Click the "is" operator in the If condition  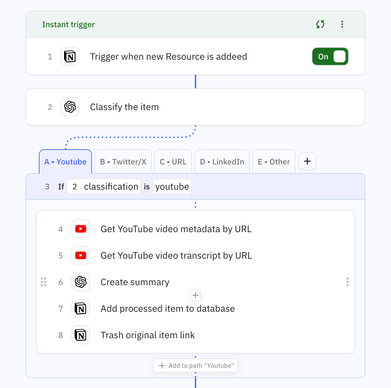[x=147, y=187]
